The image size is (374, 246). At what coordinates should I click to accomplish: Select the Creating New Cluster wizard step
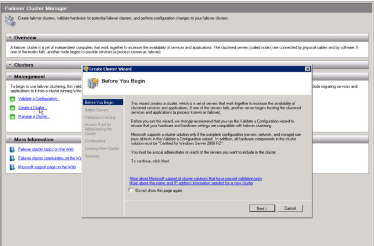pos(102,148)
